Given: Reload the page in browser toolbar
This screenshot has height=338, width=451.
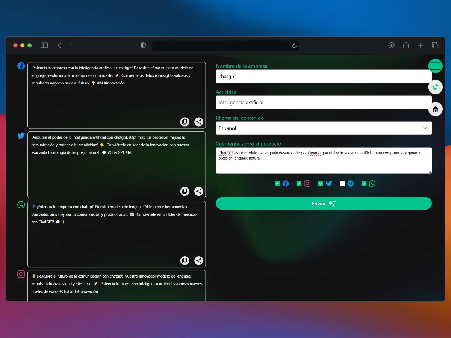Looking at the screenshot, I should pos(294,45).
